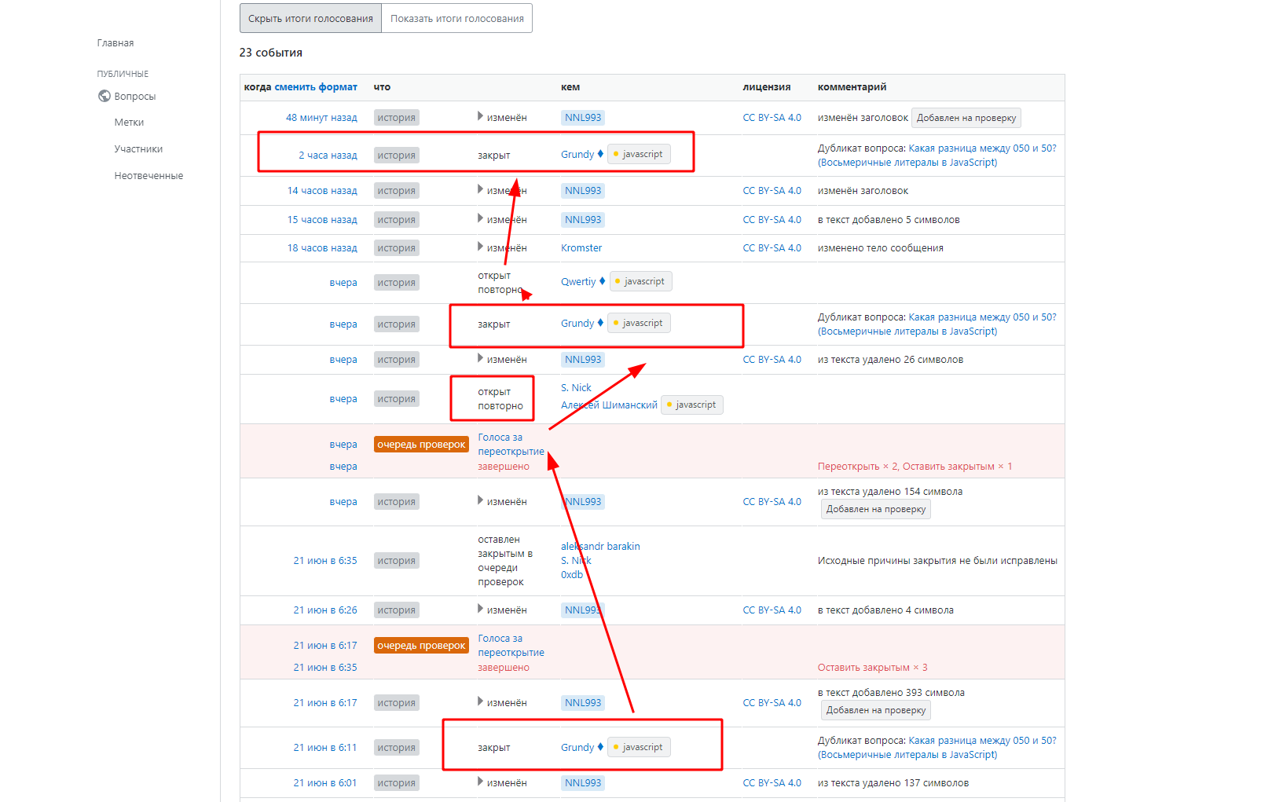The image size is (1283, 802).
Task: Click очередь проверок button dated вчера
Action: [x=421, y=445]
